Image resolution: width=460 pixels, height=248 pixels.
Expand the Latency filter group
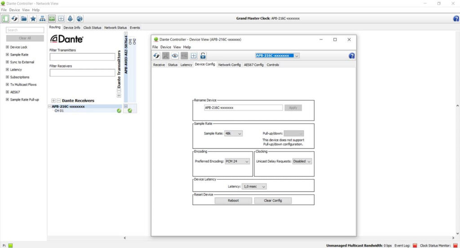(x=7, y=70)
